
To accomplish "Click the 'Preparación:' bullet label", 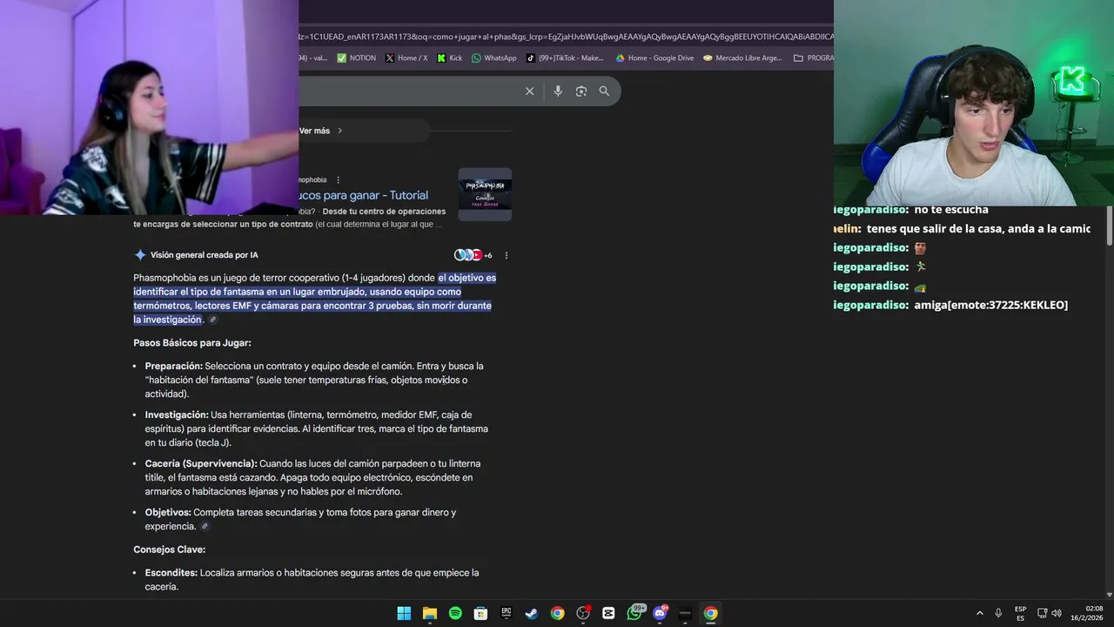I will [x=173, y=366].
